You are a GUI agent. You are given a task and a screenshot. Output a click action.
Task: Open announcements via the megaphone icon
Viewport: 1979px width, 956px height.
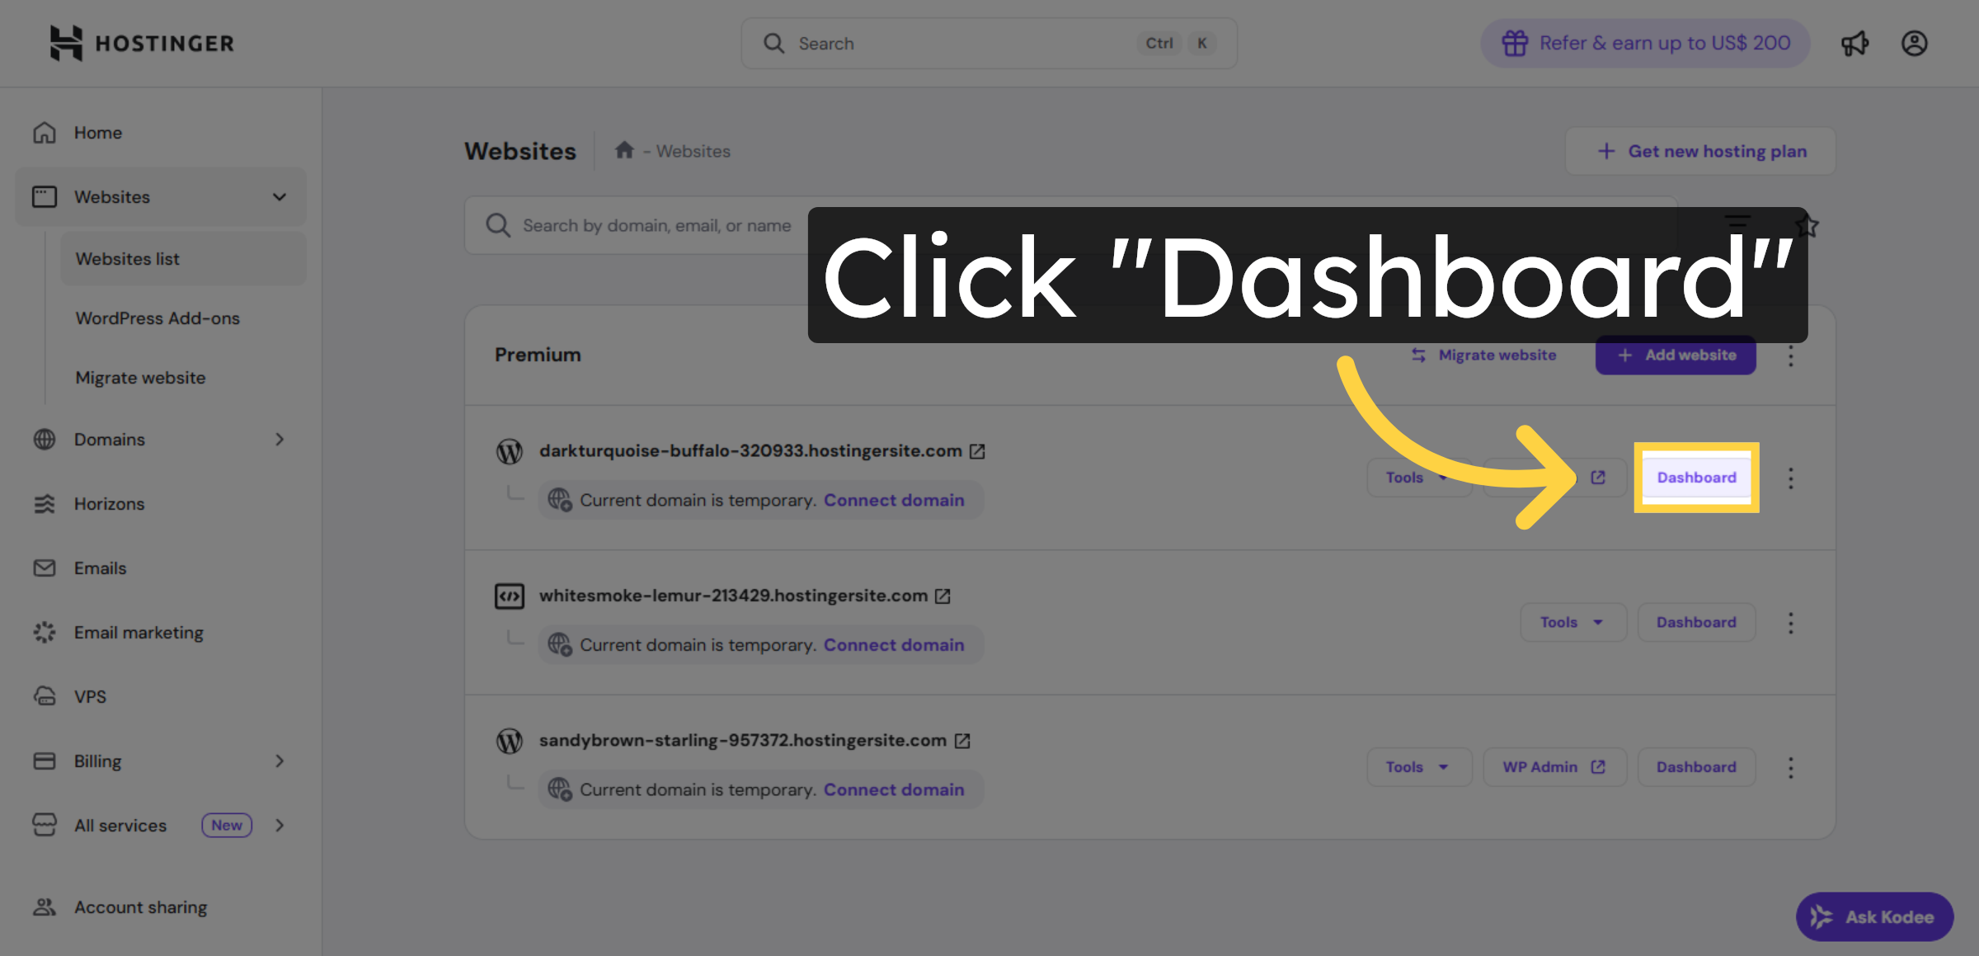(x=1855, y=43)
